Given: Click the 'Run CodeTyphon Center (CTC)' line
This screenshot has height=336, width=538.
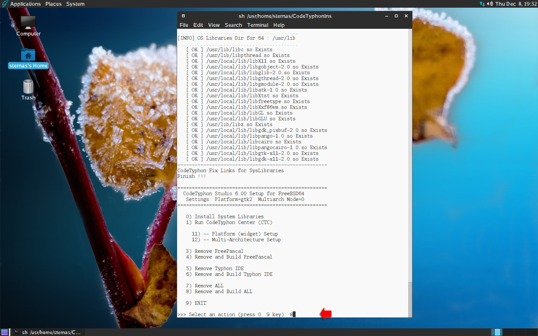Looking at the screenshot, I should (229, 222).
